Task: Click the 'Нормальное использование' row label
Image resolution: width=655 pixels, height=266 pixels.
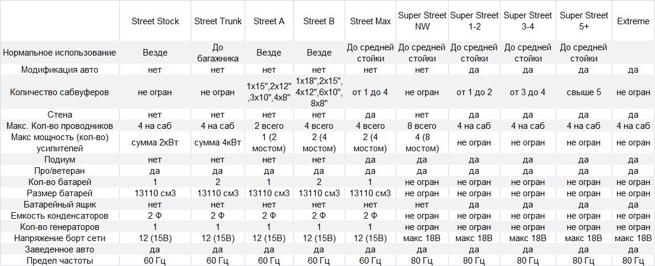Action: (x=59, y=53)
